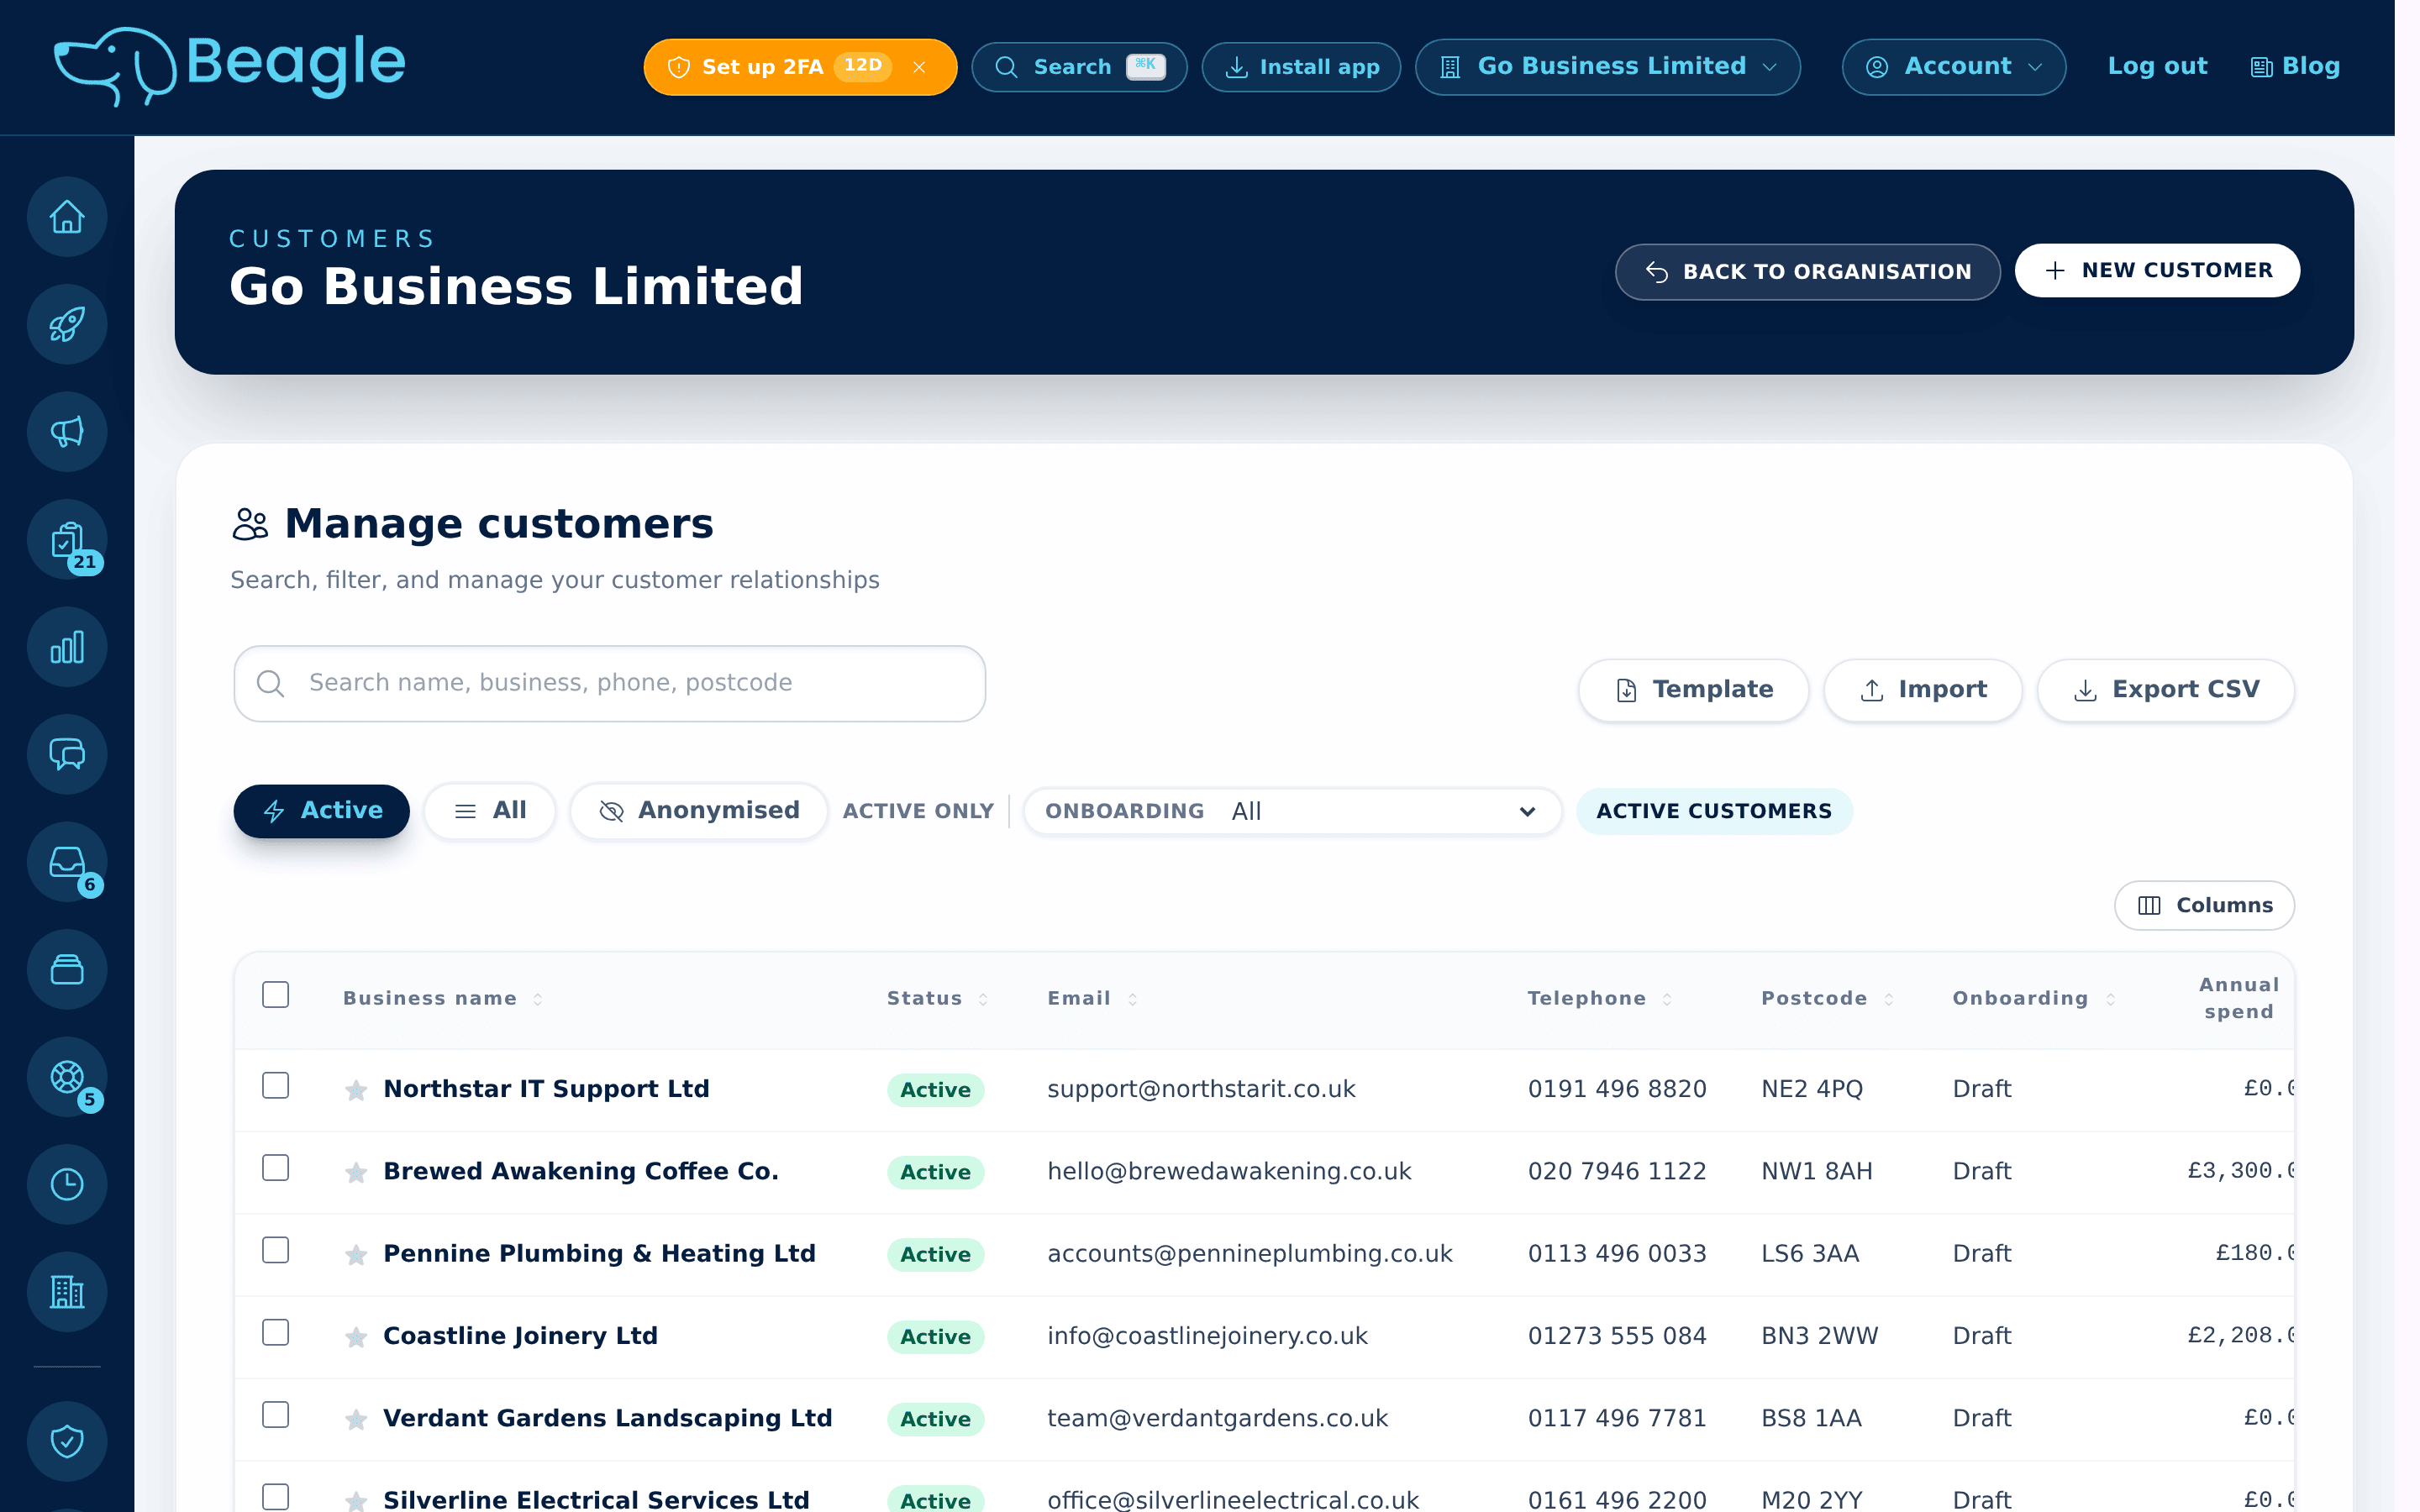
Task: Open the megaphone announcements sidebar icon
Action: pyautogui.click(x=67, y=432)
